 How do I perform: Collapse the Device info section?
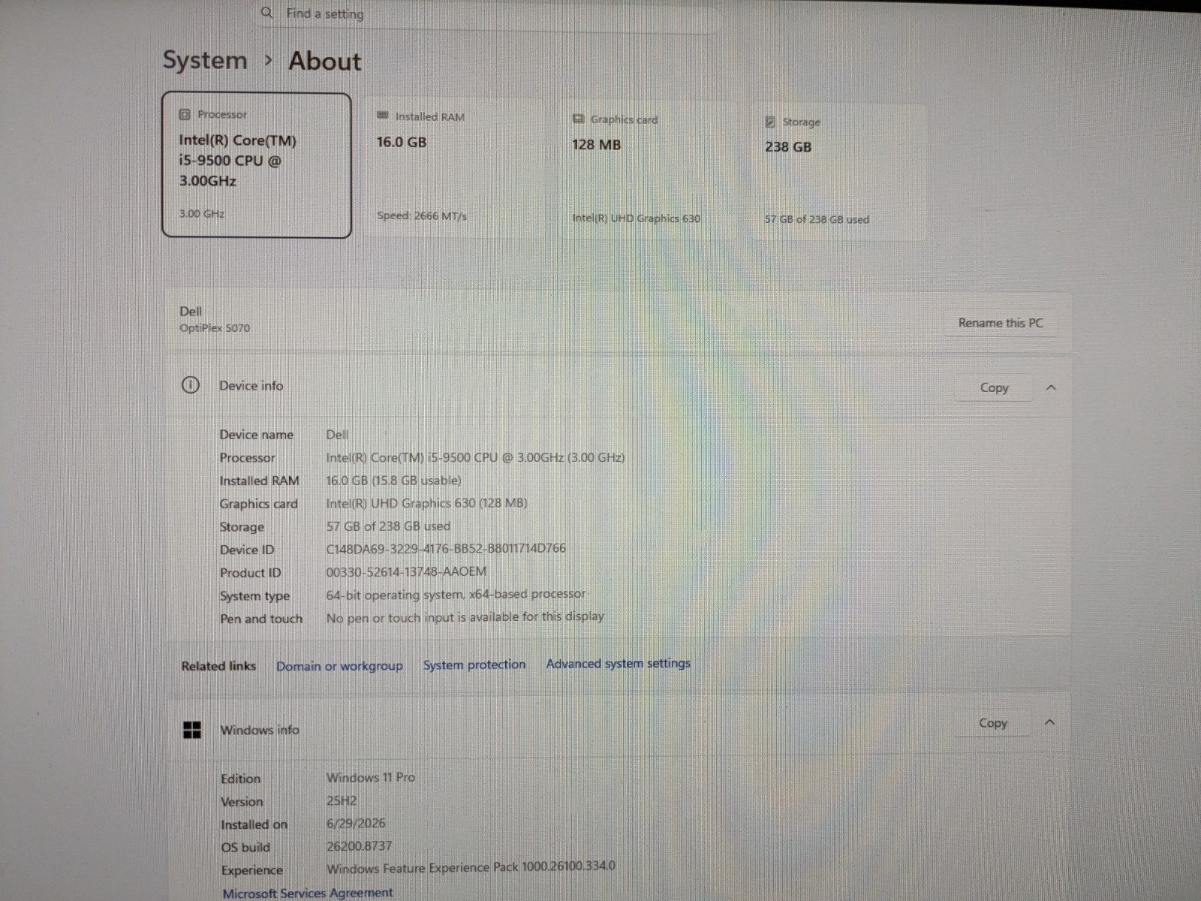(1051, 387)
